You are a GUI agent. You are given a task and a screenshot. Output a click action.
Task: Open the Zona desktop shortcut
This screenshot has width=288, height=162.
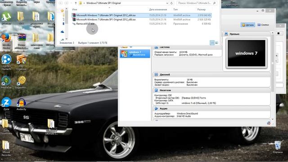(x=6, y=104)
